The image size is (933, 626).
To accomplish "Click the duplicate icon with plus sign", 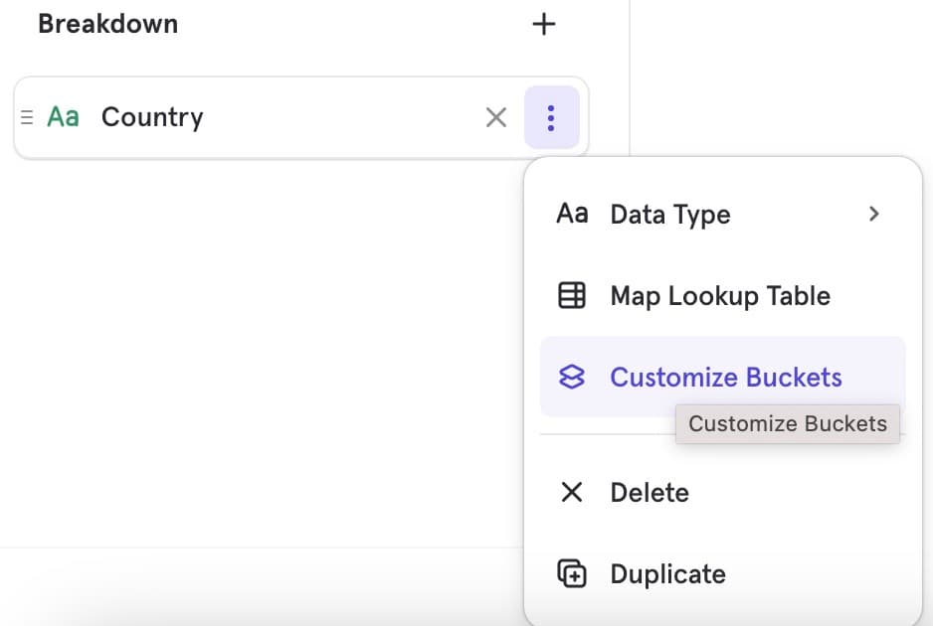I will [x=572, y=573].
